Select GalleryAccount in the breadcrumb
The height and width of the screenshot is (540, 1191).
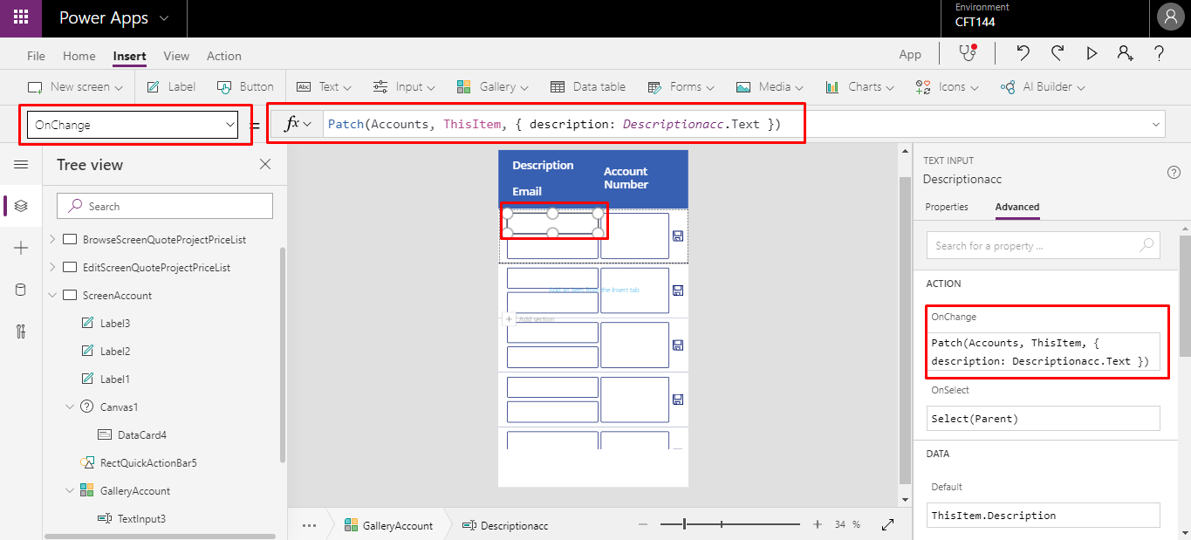[x=388, y=525]
